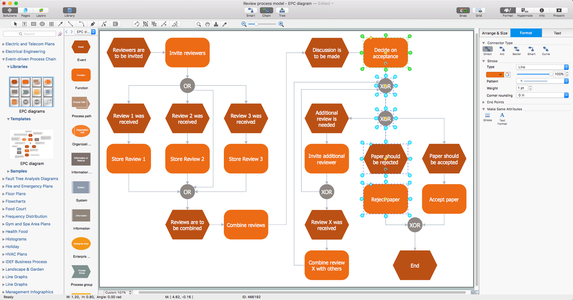Collapse the Make Same Attributes section
Viewport: 573px width, 300px height.
point(484,109)
